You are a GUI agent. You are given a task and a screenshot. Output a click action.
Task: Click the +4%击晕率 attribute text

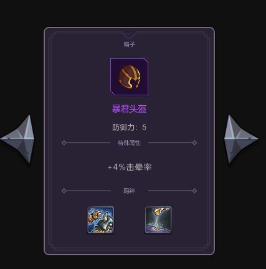(x=130, y=167)
